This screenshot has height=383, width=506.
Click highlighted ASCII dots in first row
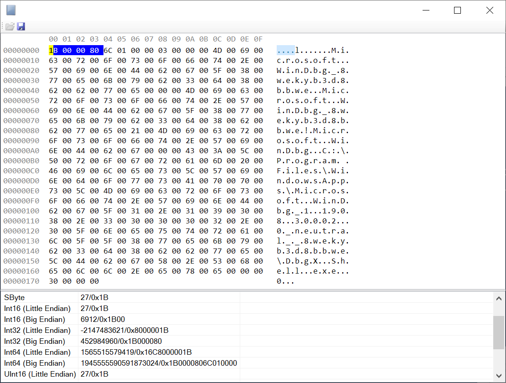[x=285, y=50]
